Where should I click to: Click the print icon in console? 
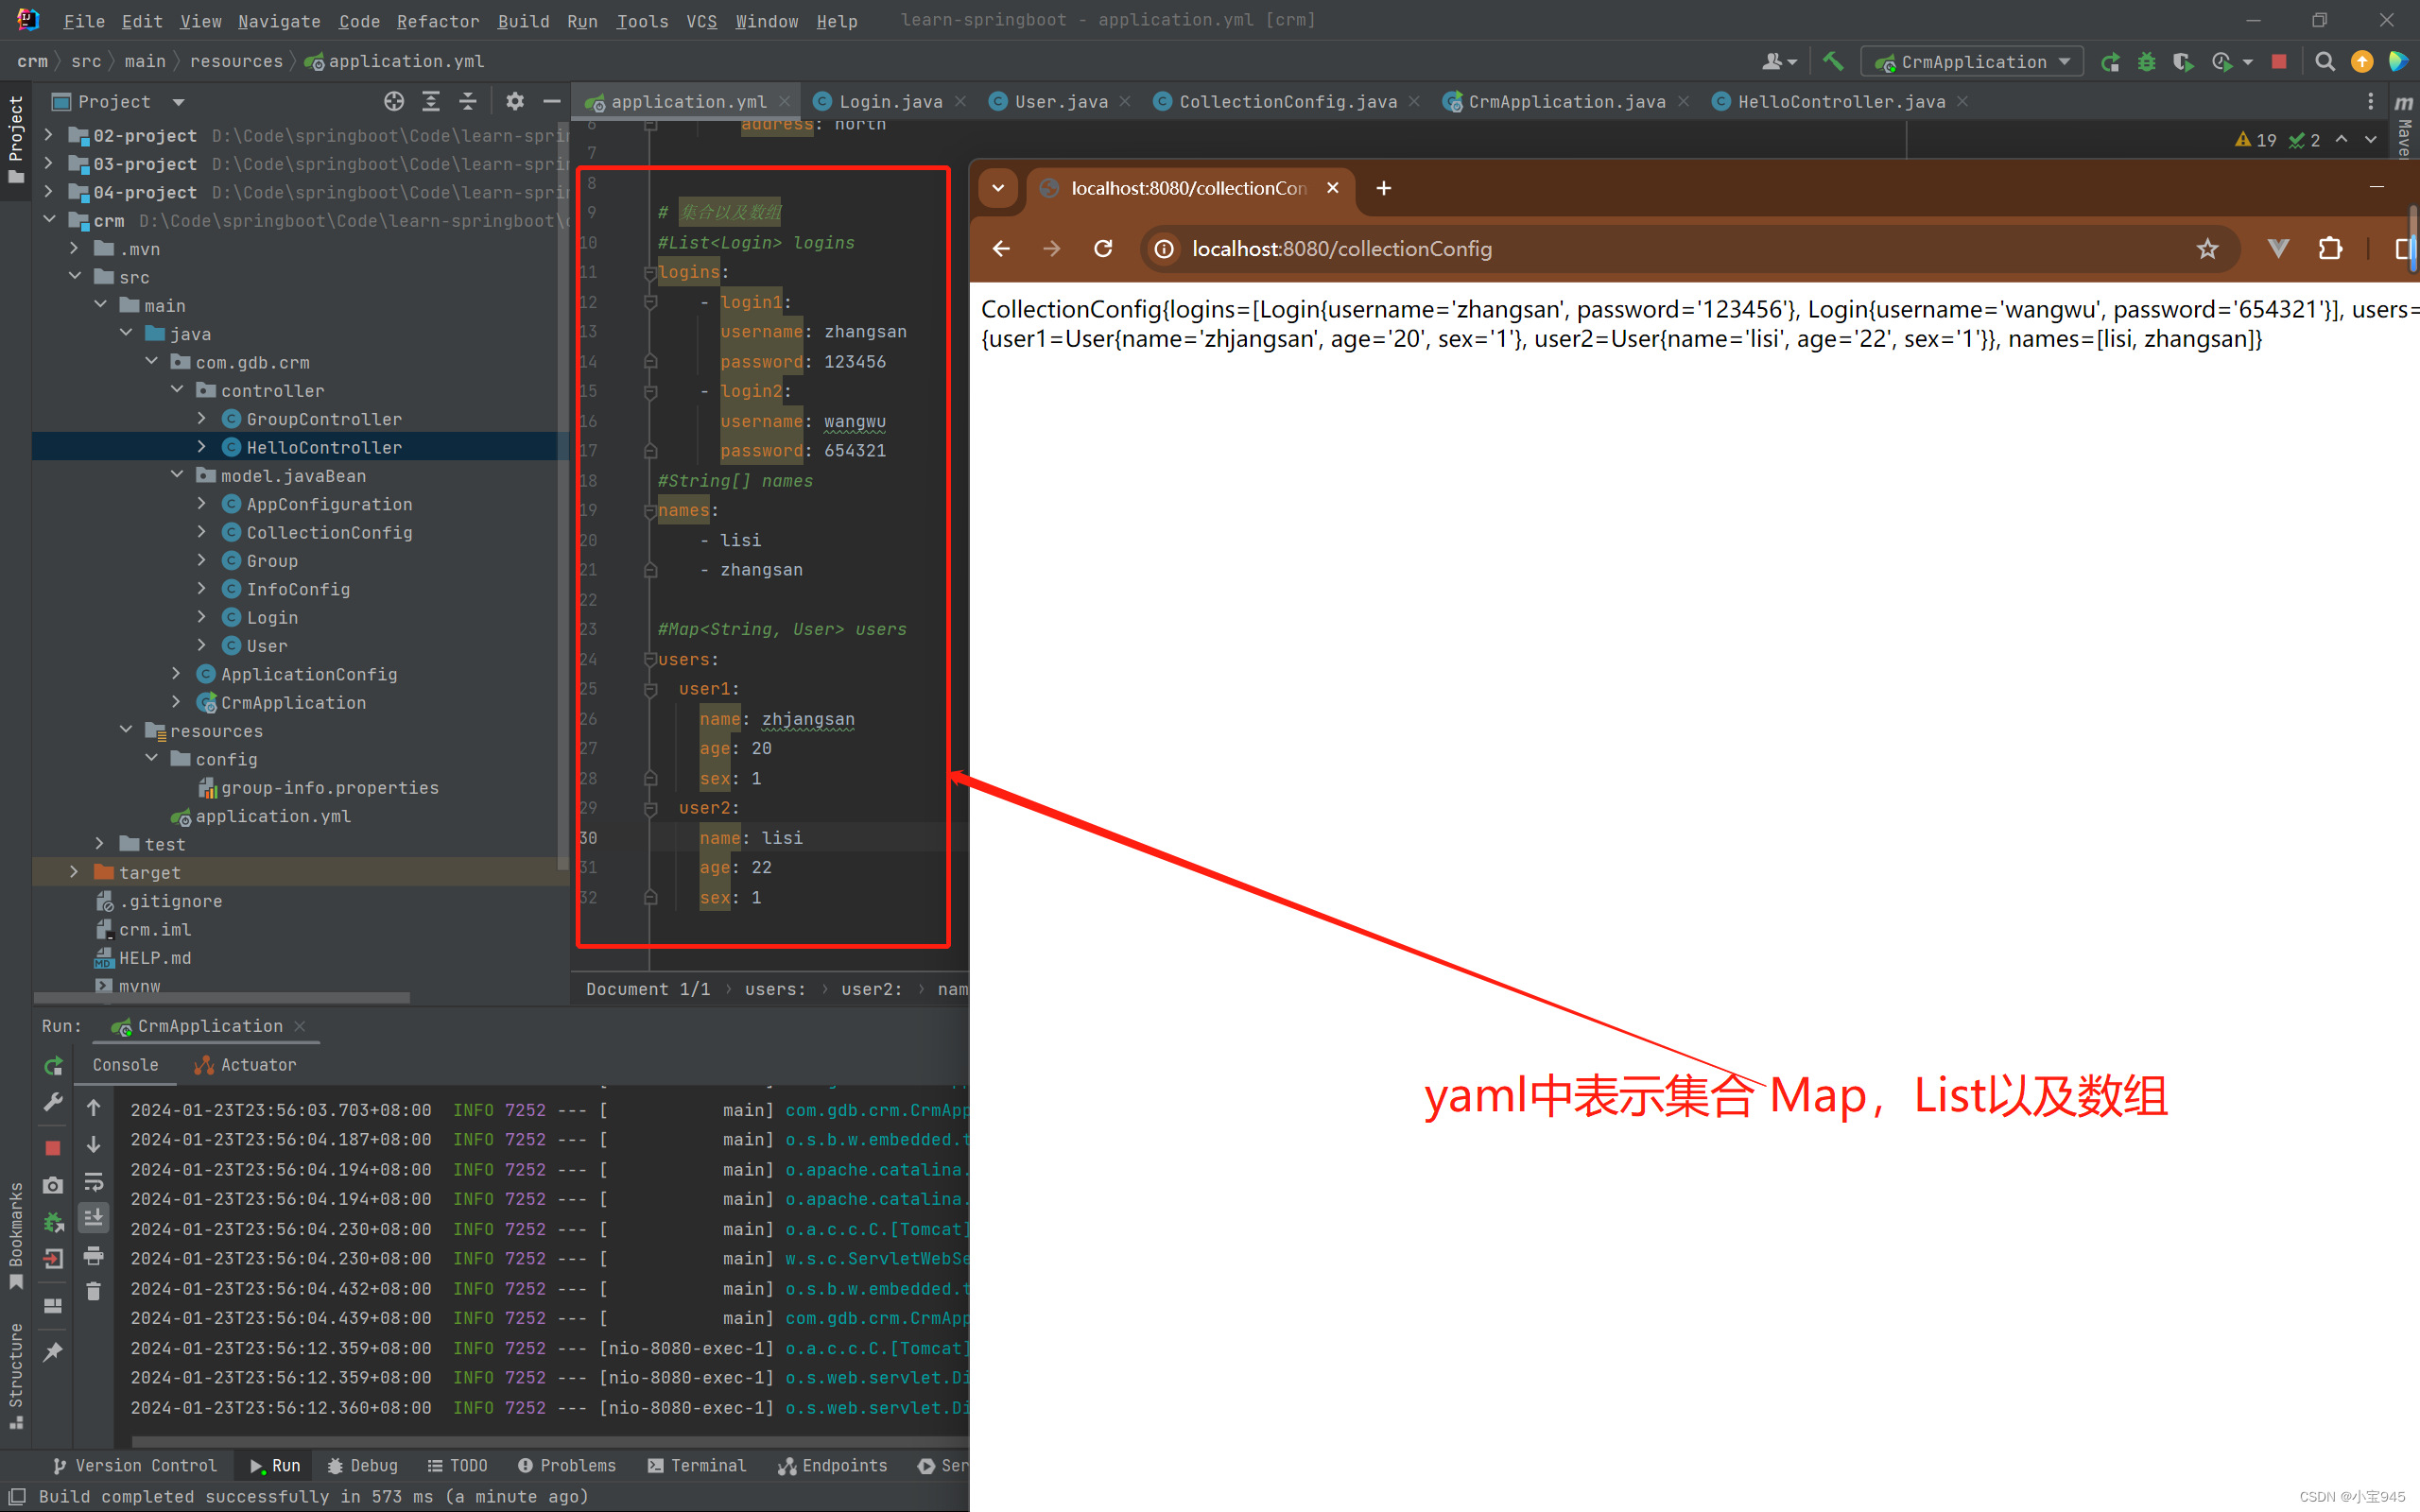[93, 1255]
